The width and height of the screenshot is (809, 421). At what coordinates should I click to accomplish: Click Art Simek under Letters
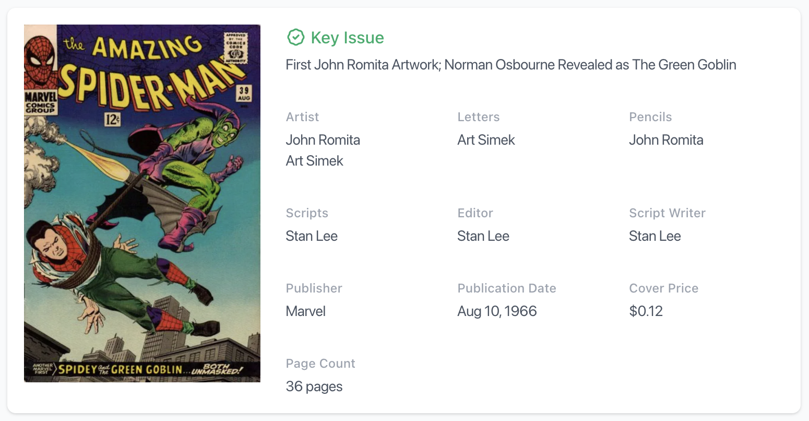[486, 140]
